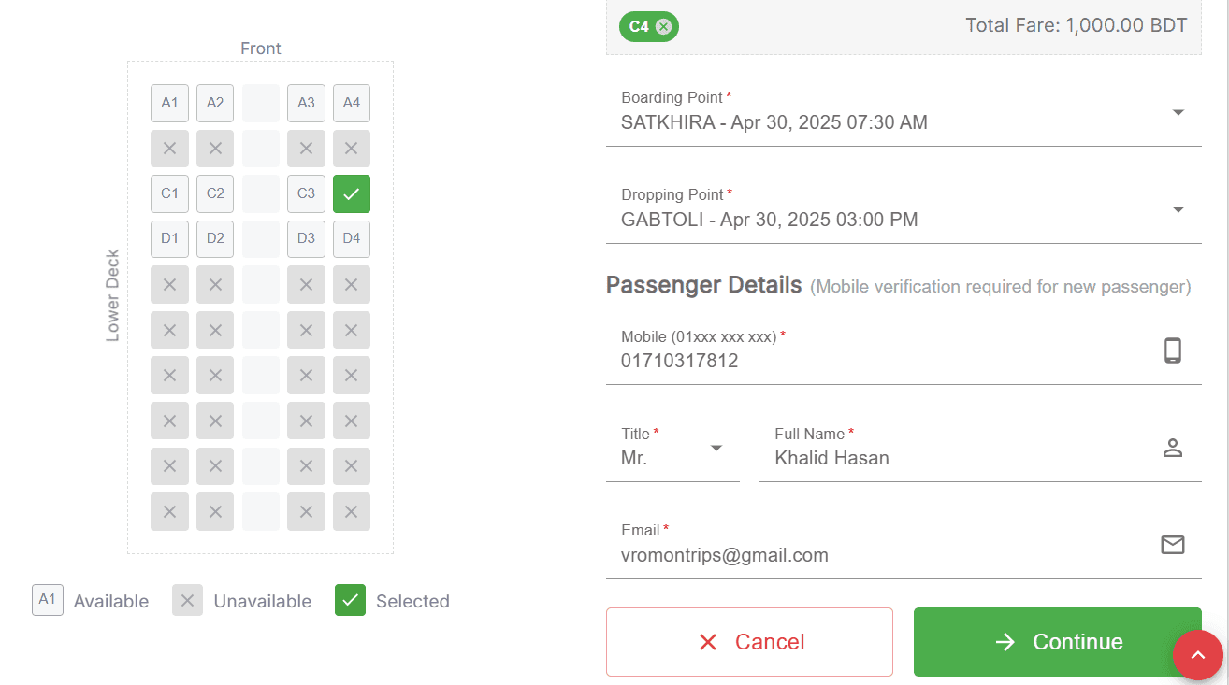Remove seat C4 using chip close icon
The height and width of the screenshot is (685, 1229).
pos(663,26)
